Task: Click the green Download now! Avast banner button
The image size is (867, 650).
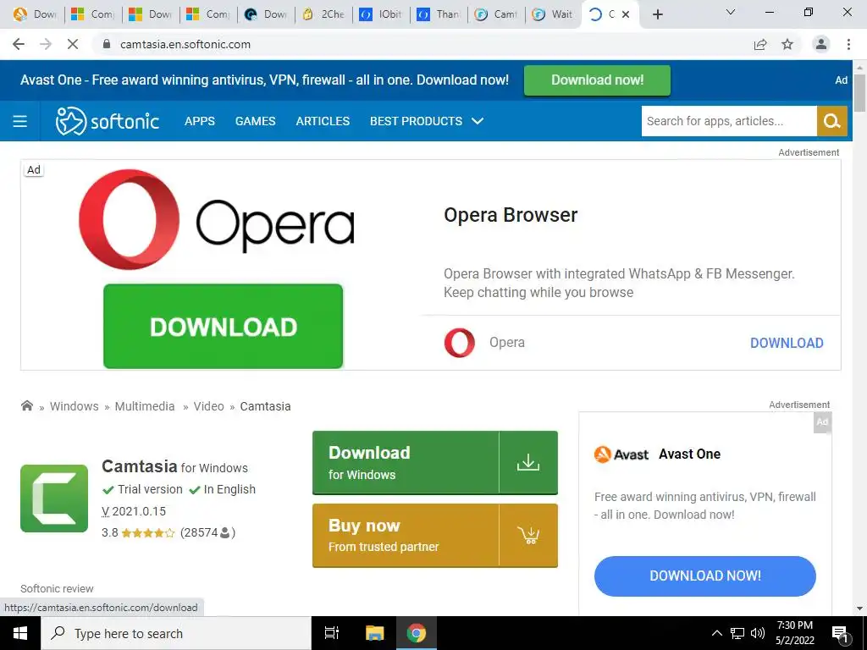Action: [x=597, y=80]
